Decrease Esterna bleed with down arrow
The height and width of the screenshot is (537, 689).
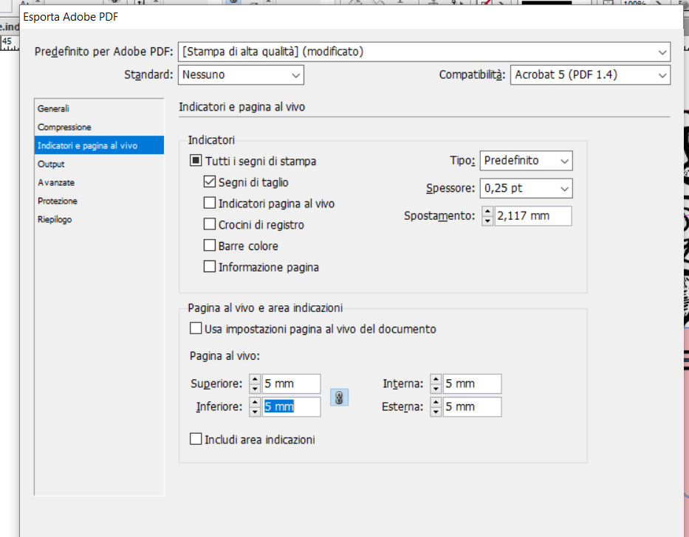[436, 412]
